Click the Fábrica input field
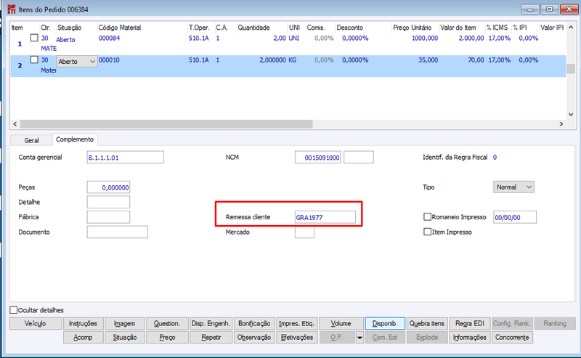This screenshot has width=581, height=358. 108,217
